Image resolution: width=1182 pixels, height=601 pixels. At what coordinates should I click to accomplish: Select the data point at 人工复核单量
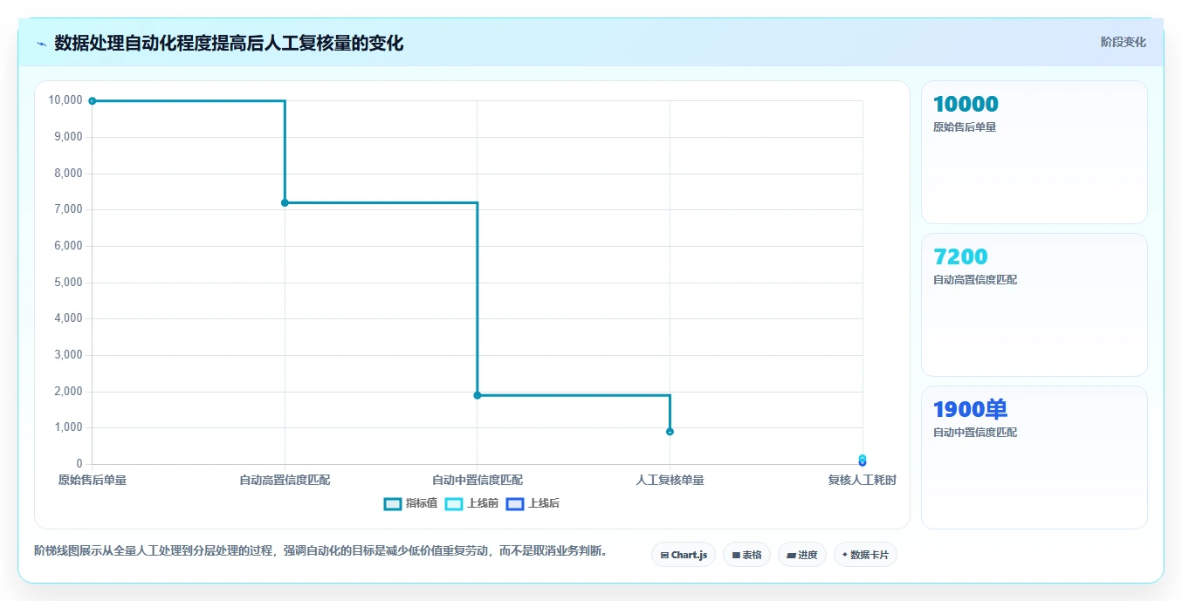pos(670,432)
